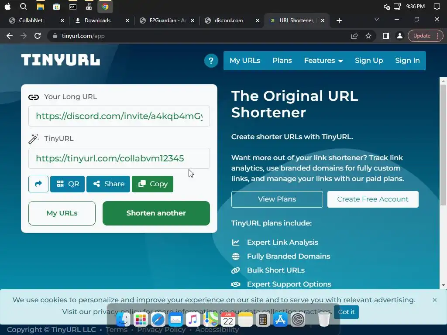
Task: Open the Accessibility footer link
Action: coord(217,330)
